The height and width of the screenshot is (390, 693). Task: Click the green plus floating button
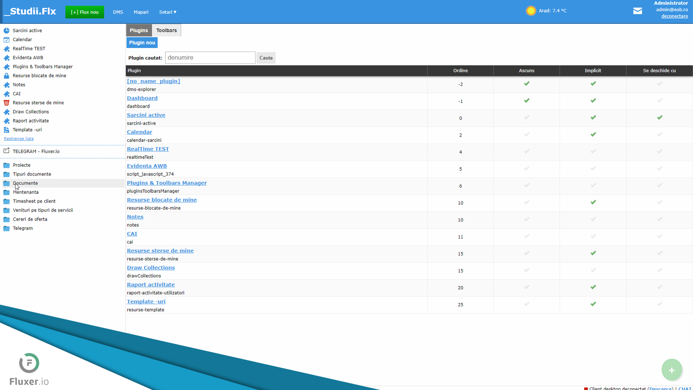pyautogui.click(x=671, y=370)
